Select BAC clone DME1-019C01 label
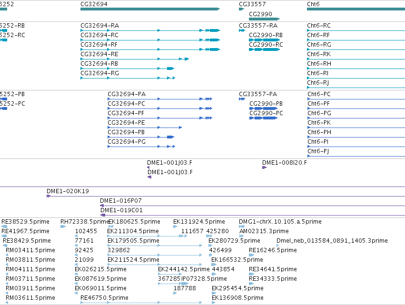The width and height of the screenshot is (405, 305). 121,210
